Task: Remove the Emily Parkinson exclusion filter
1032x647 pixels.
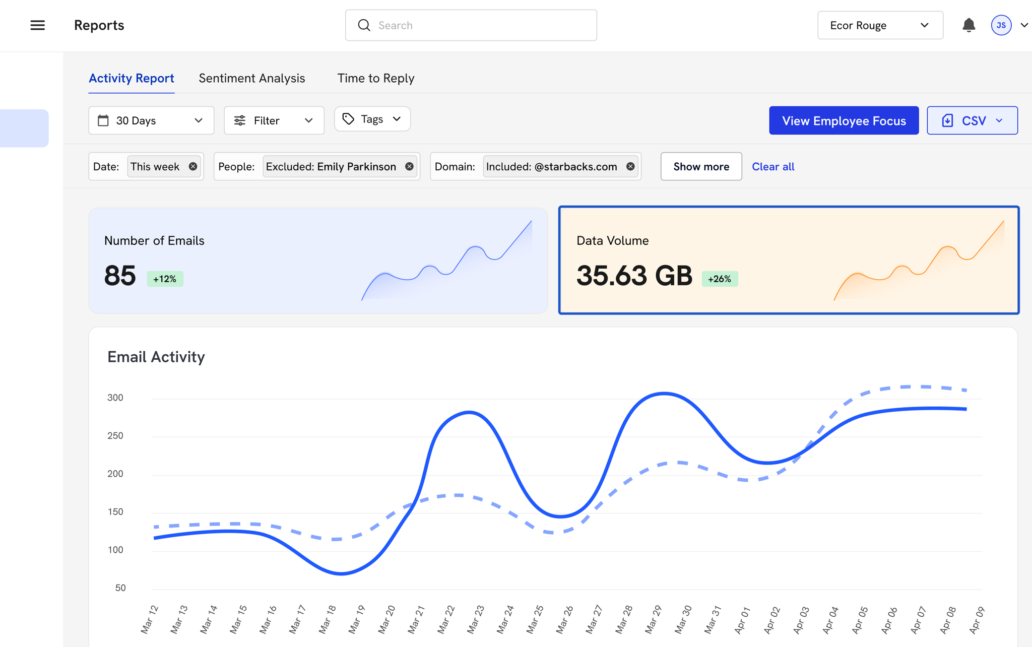Action: click(x=409, y=167)
